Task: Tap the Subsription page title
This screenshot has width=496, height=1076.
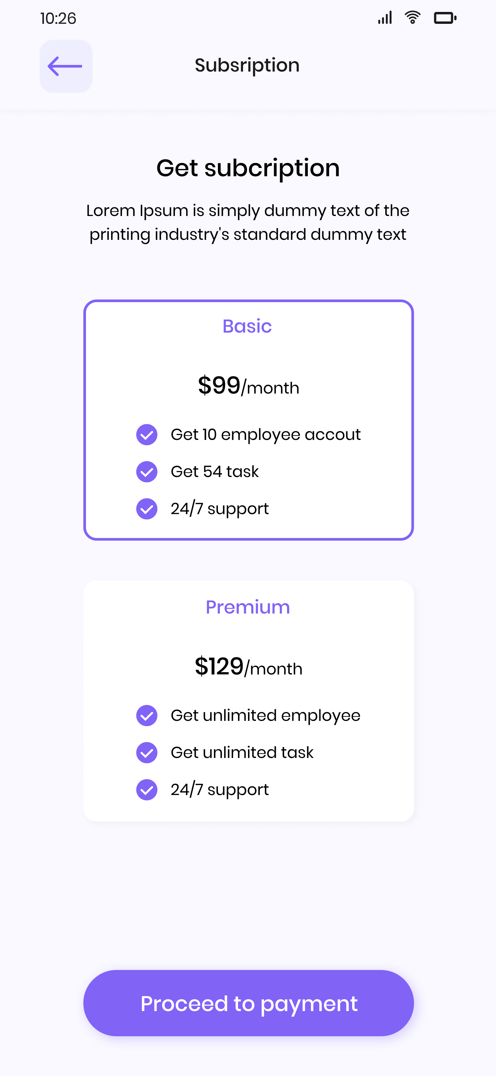Action: (247, 65)
